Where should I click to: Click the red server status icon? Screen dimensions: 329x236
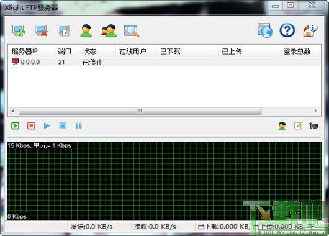click(x=15, y=61)
